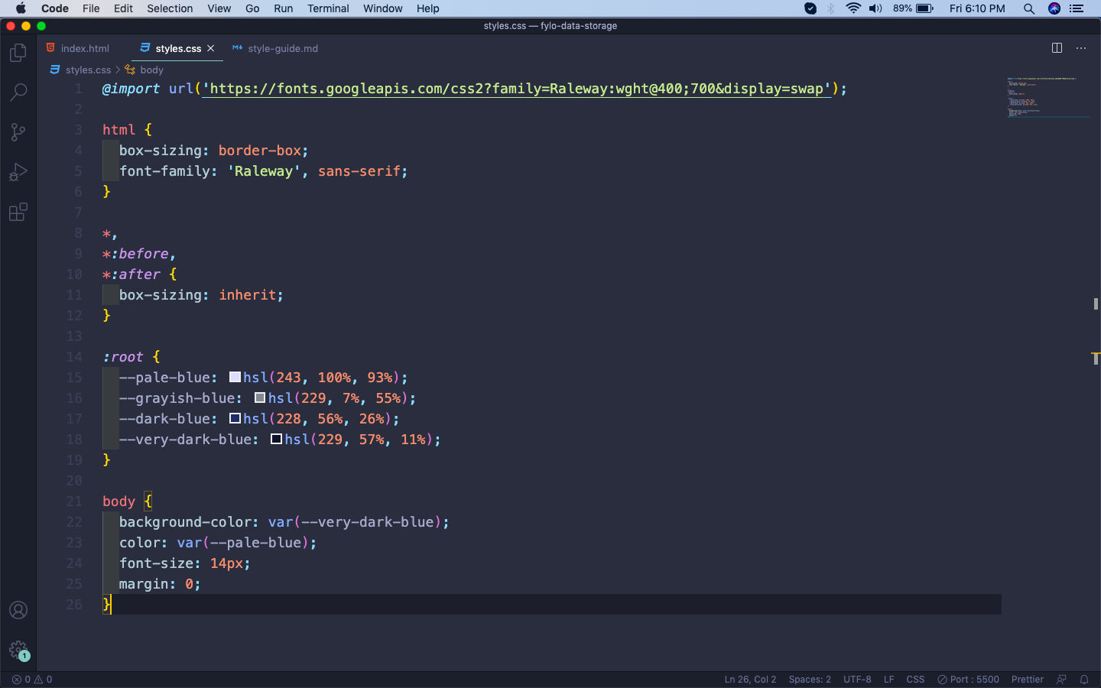Open the Window menu
Image resolution: width=1101 pixels, height=688 pixels.
(382, 8)
